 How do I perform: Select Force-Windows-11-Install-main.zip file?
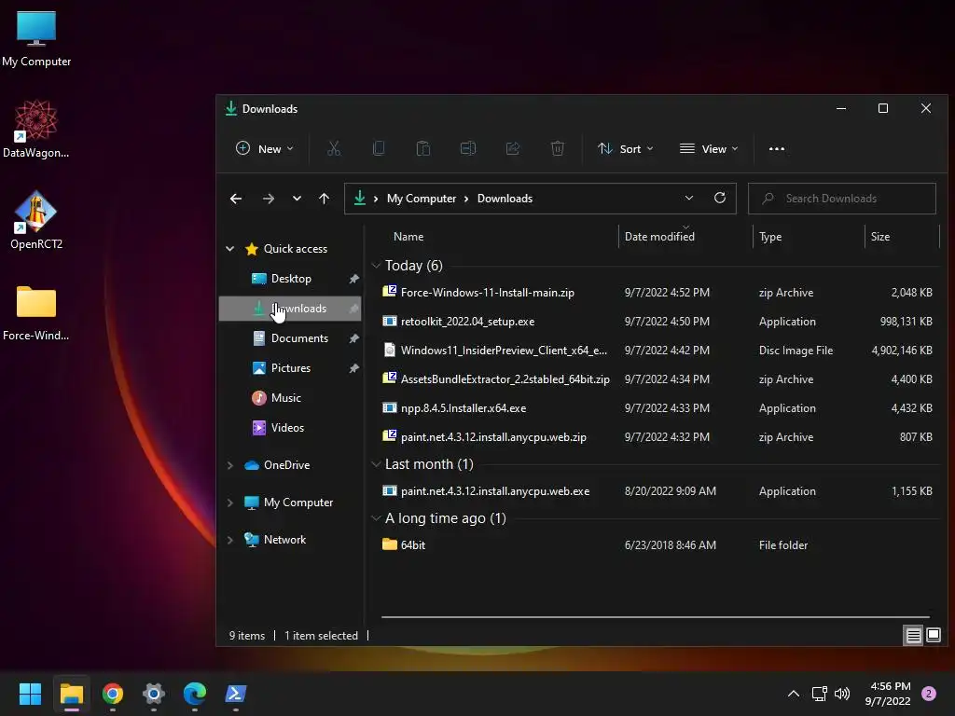[657, 292]
